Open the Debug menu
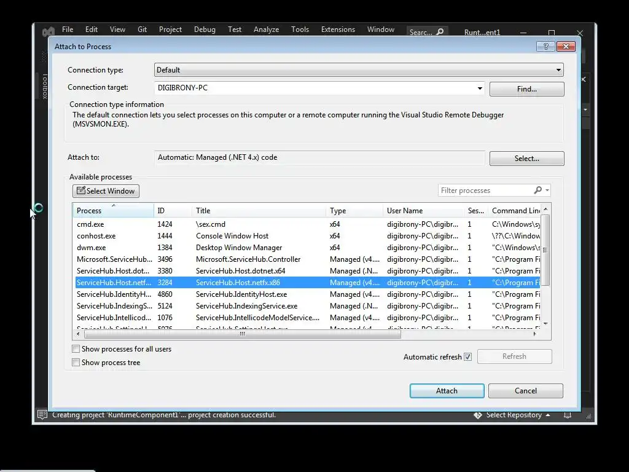This screenshot has width=629, height=472. tap(205, 29)
